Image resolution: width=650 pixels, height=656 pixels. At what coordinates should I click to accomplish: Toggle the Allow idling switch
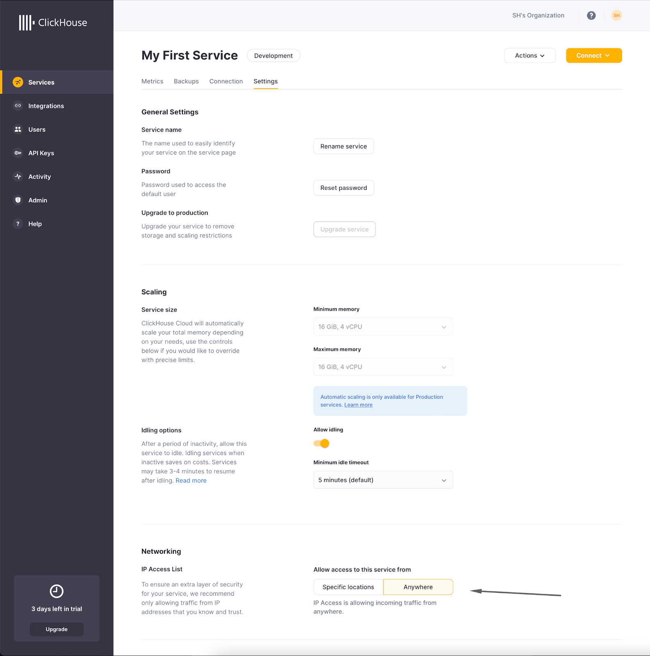[x=321, y=444]
